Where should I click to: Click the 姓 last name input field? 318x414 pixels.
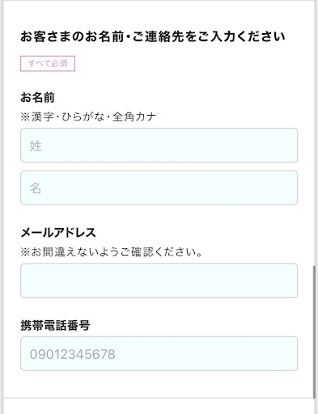click(x=159, y=146)
